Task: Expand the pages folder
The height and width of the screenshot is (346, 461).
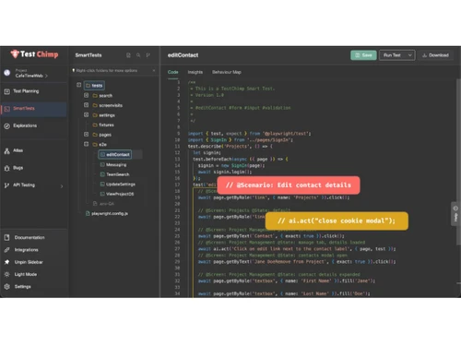Action: (x=87, y=135)
